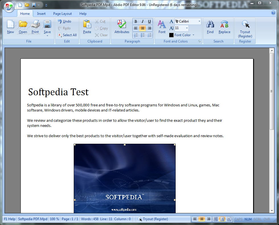
Task: Switch to the Insert ribbon tab
Action: [41, 14]
